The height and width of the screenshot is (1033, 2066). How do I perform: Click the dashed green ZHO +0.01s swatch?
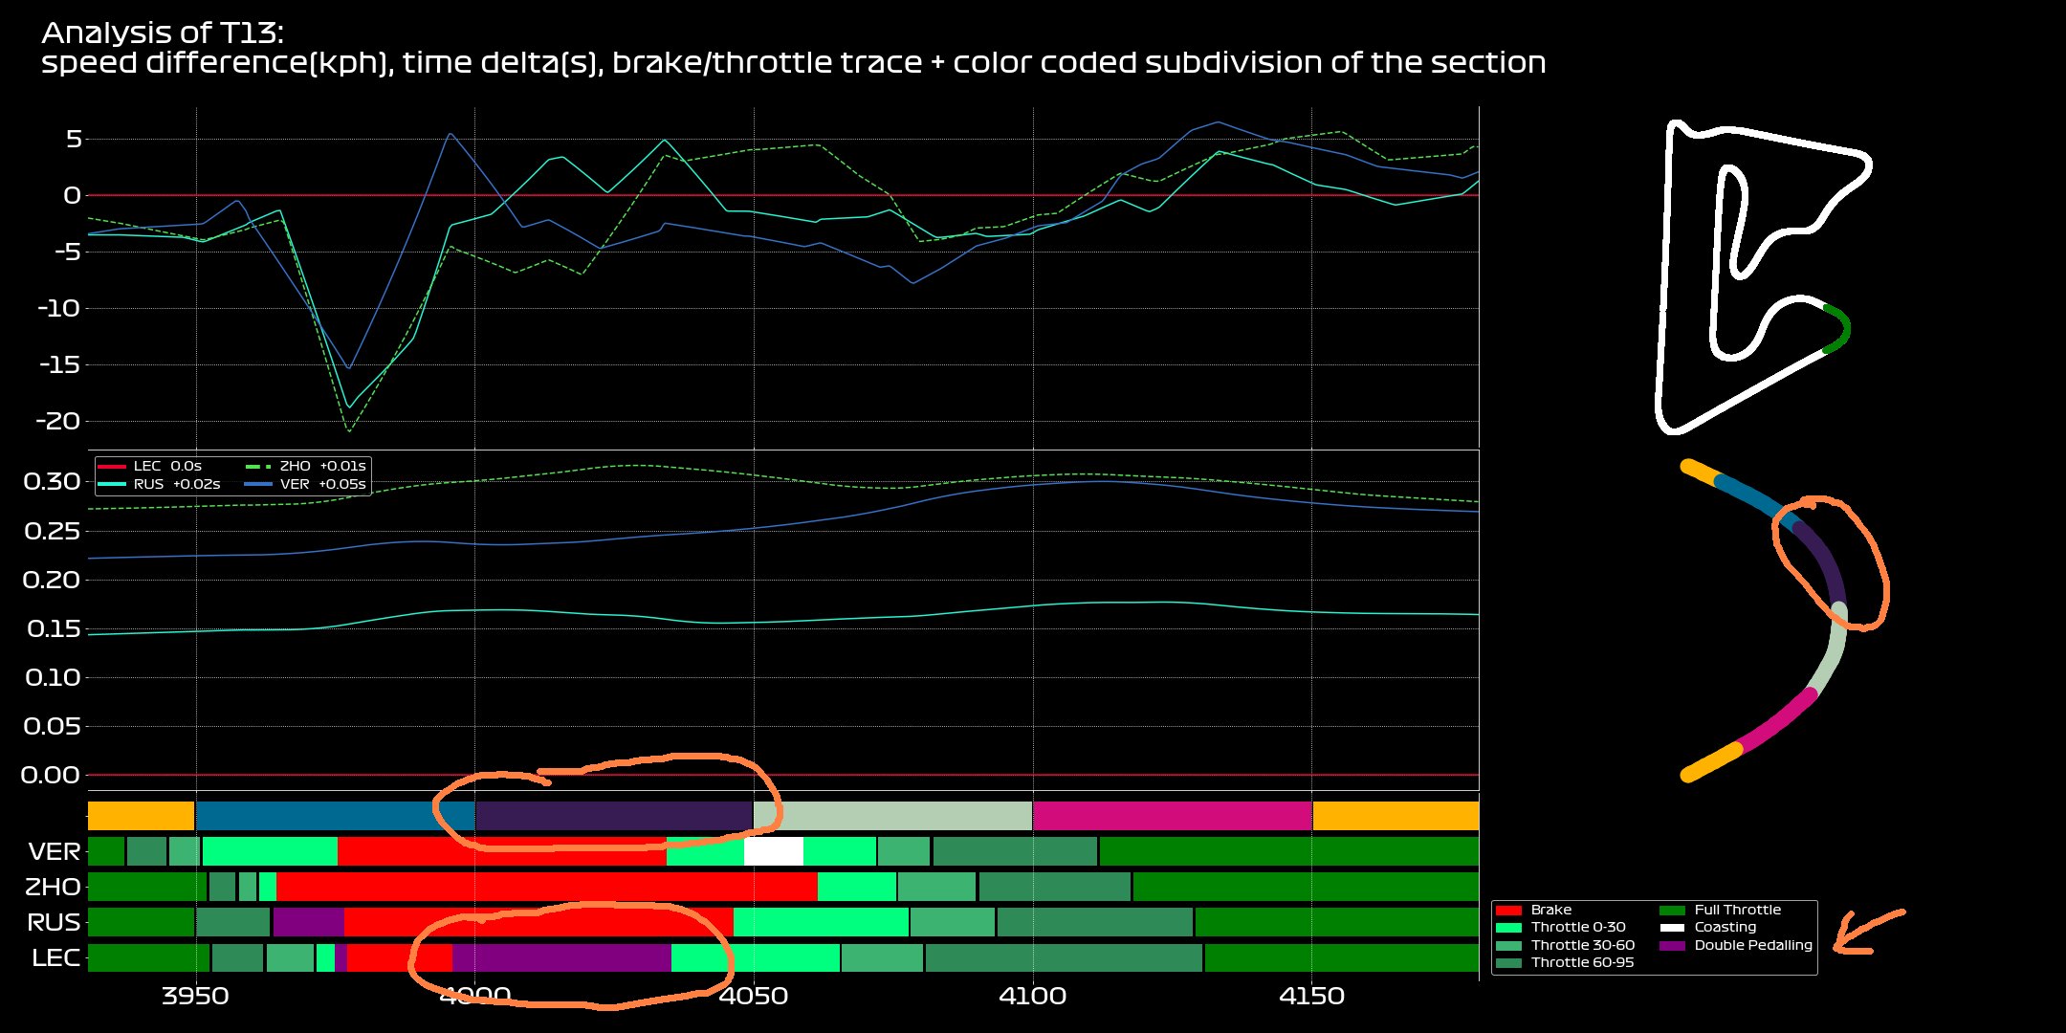[x=258, y=467]
